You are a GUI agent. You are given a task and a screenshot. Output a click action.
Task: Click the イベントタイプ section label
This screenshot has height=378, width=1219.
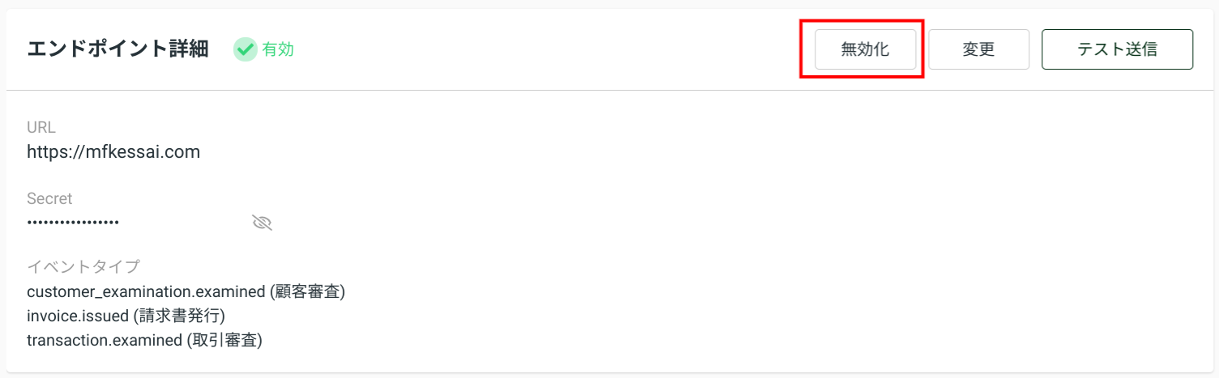point(83,266)
